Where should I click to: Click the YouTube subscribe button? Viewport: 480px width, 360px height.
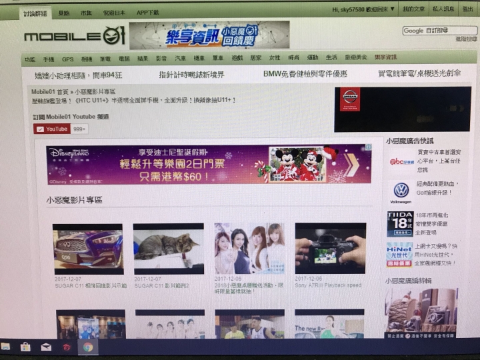(52, 129)
